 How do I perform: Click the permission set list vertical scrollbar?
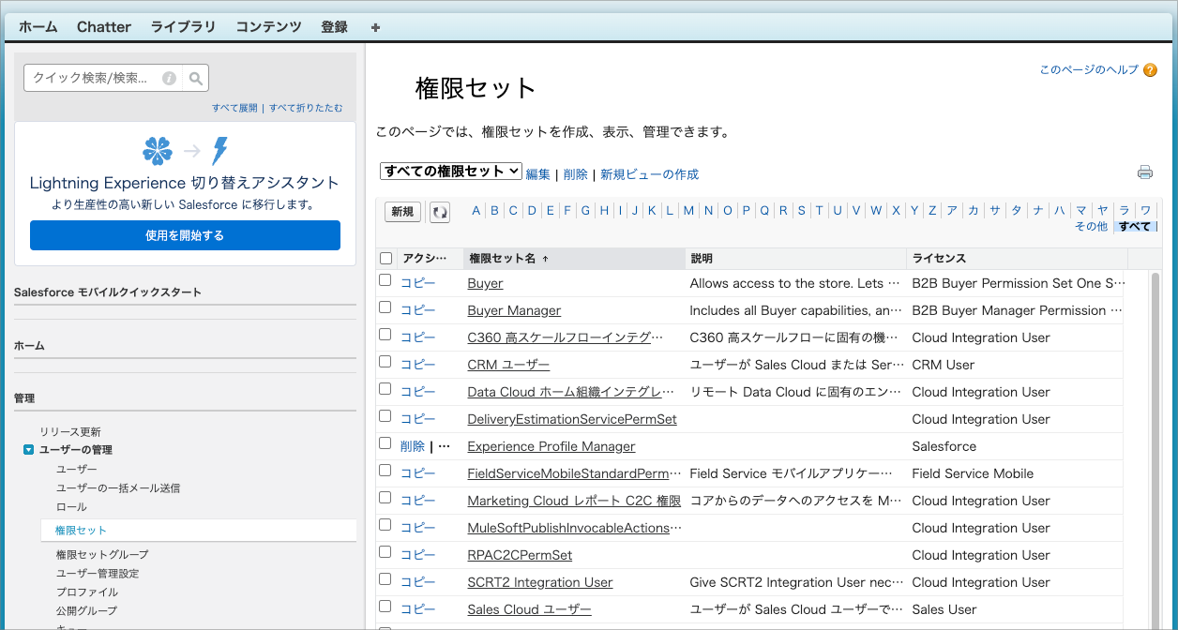pos(1155,450)
